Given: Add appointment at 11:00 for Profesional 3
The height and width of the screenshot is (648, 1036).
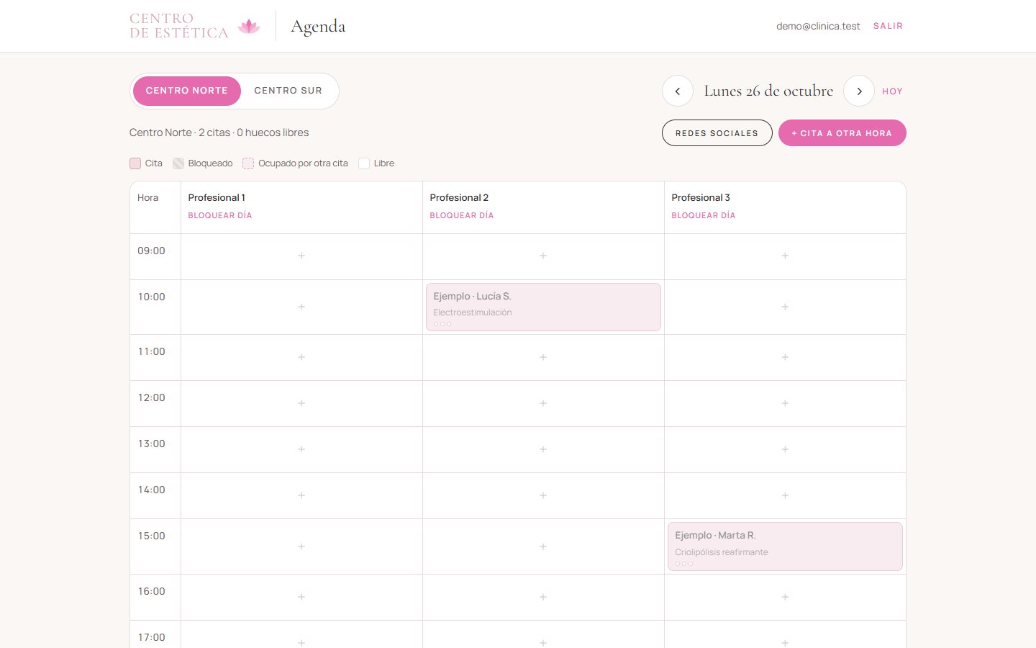Looking at the screenshot, I should (x=785, y=357).
